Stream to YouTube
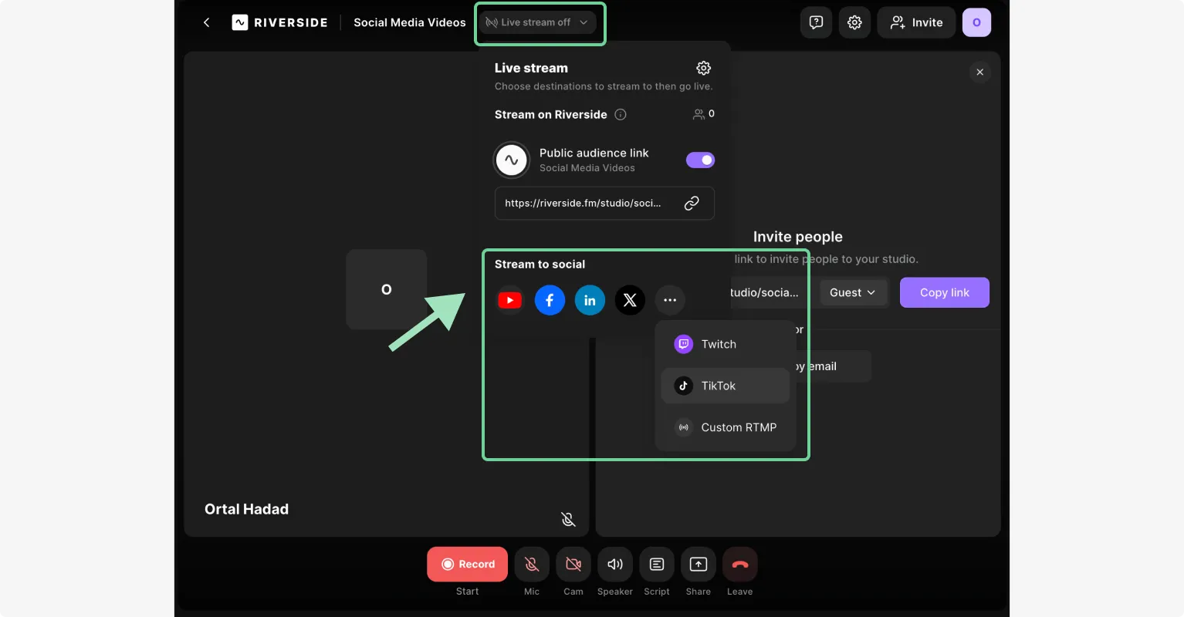This screenshot has width=1184, height=617. tap(509, 300)
